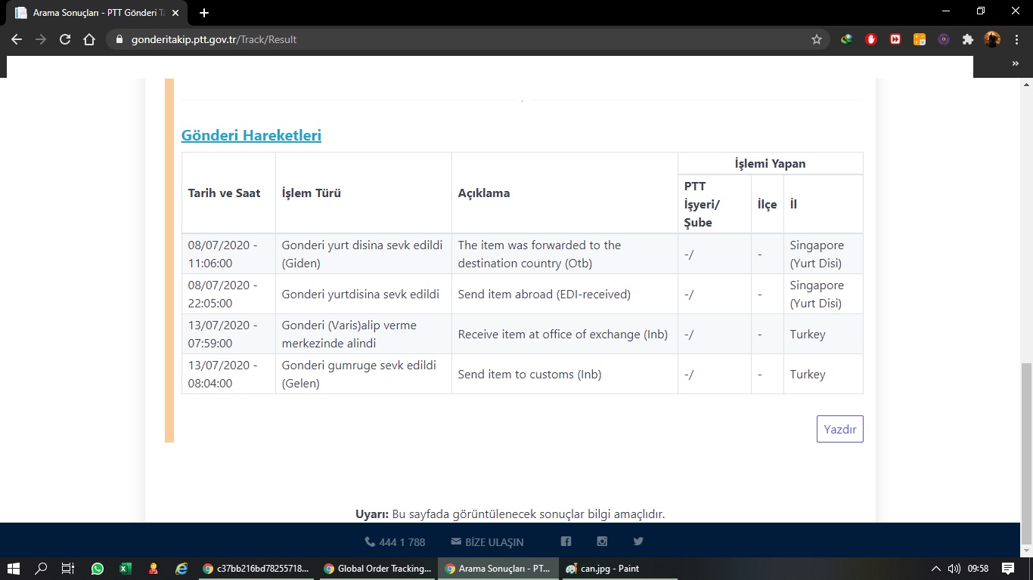Open the orange taskbar app icon
Screen dimensions: 1033x580
[x=154, y=569]
